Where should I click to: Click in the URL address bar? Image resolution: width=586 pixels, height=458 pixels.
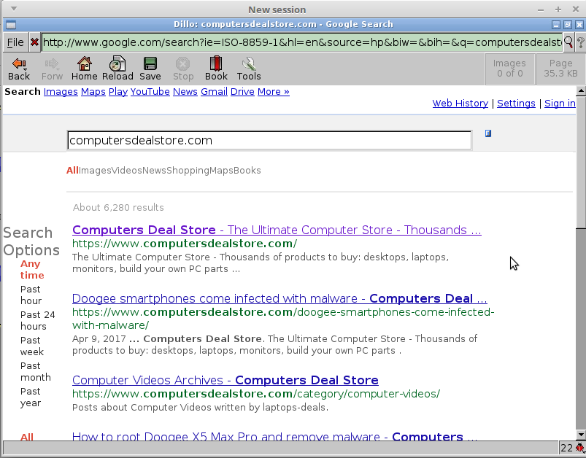click(302, 42)
